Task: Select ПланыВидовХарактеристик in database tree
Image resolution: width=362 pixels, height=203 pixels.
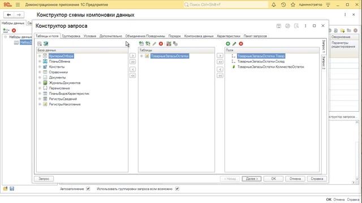Action: coord(69,94)
